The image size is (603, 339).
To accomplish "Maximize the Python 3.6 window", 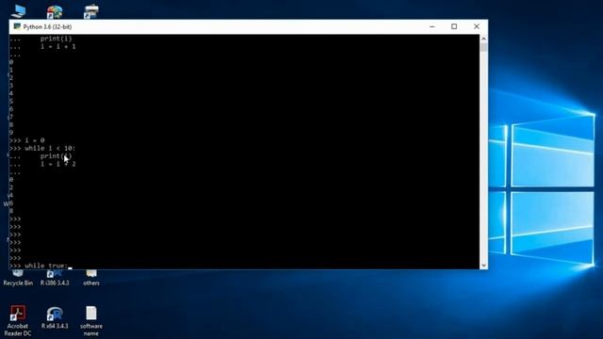I will point(454,26).
